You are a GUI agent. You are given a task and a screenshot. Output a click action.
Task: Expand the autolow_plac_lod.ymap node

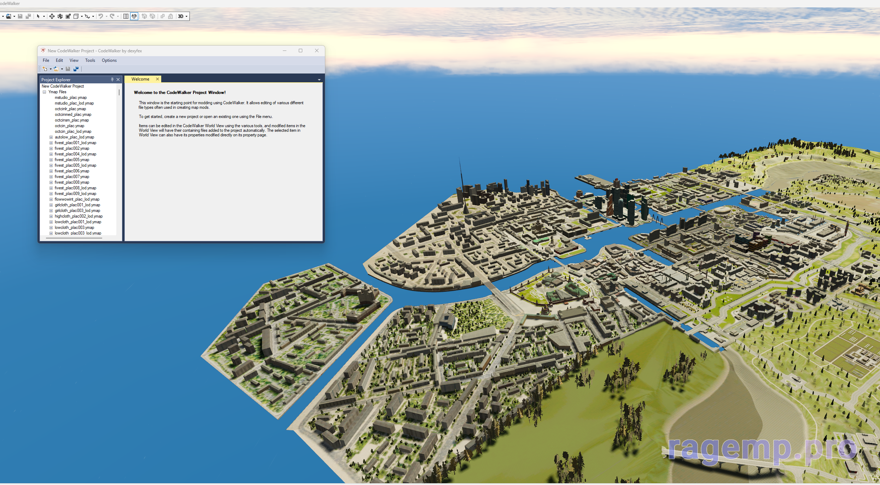coord(51,137)
